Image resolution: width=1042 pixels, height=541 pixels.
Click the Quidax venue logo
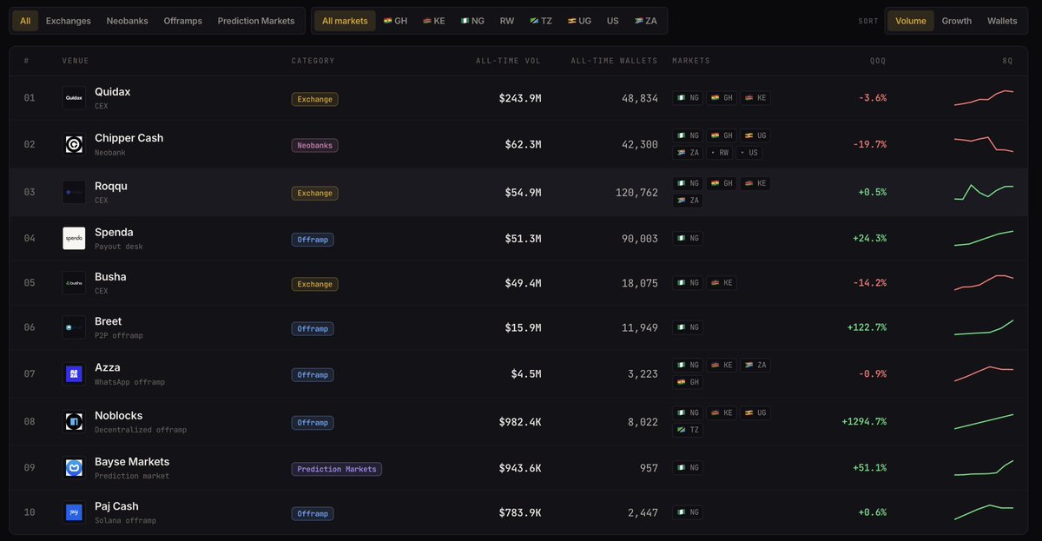pos(74,98)
